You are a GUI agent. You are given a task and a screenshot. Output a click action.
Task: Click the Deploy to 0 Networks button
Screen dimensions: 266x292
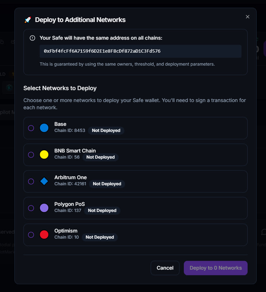tap(216, 268)
